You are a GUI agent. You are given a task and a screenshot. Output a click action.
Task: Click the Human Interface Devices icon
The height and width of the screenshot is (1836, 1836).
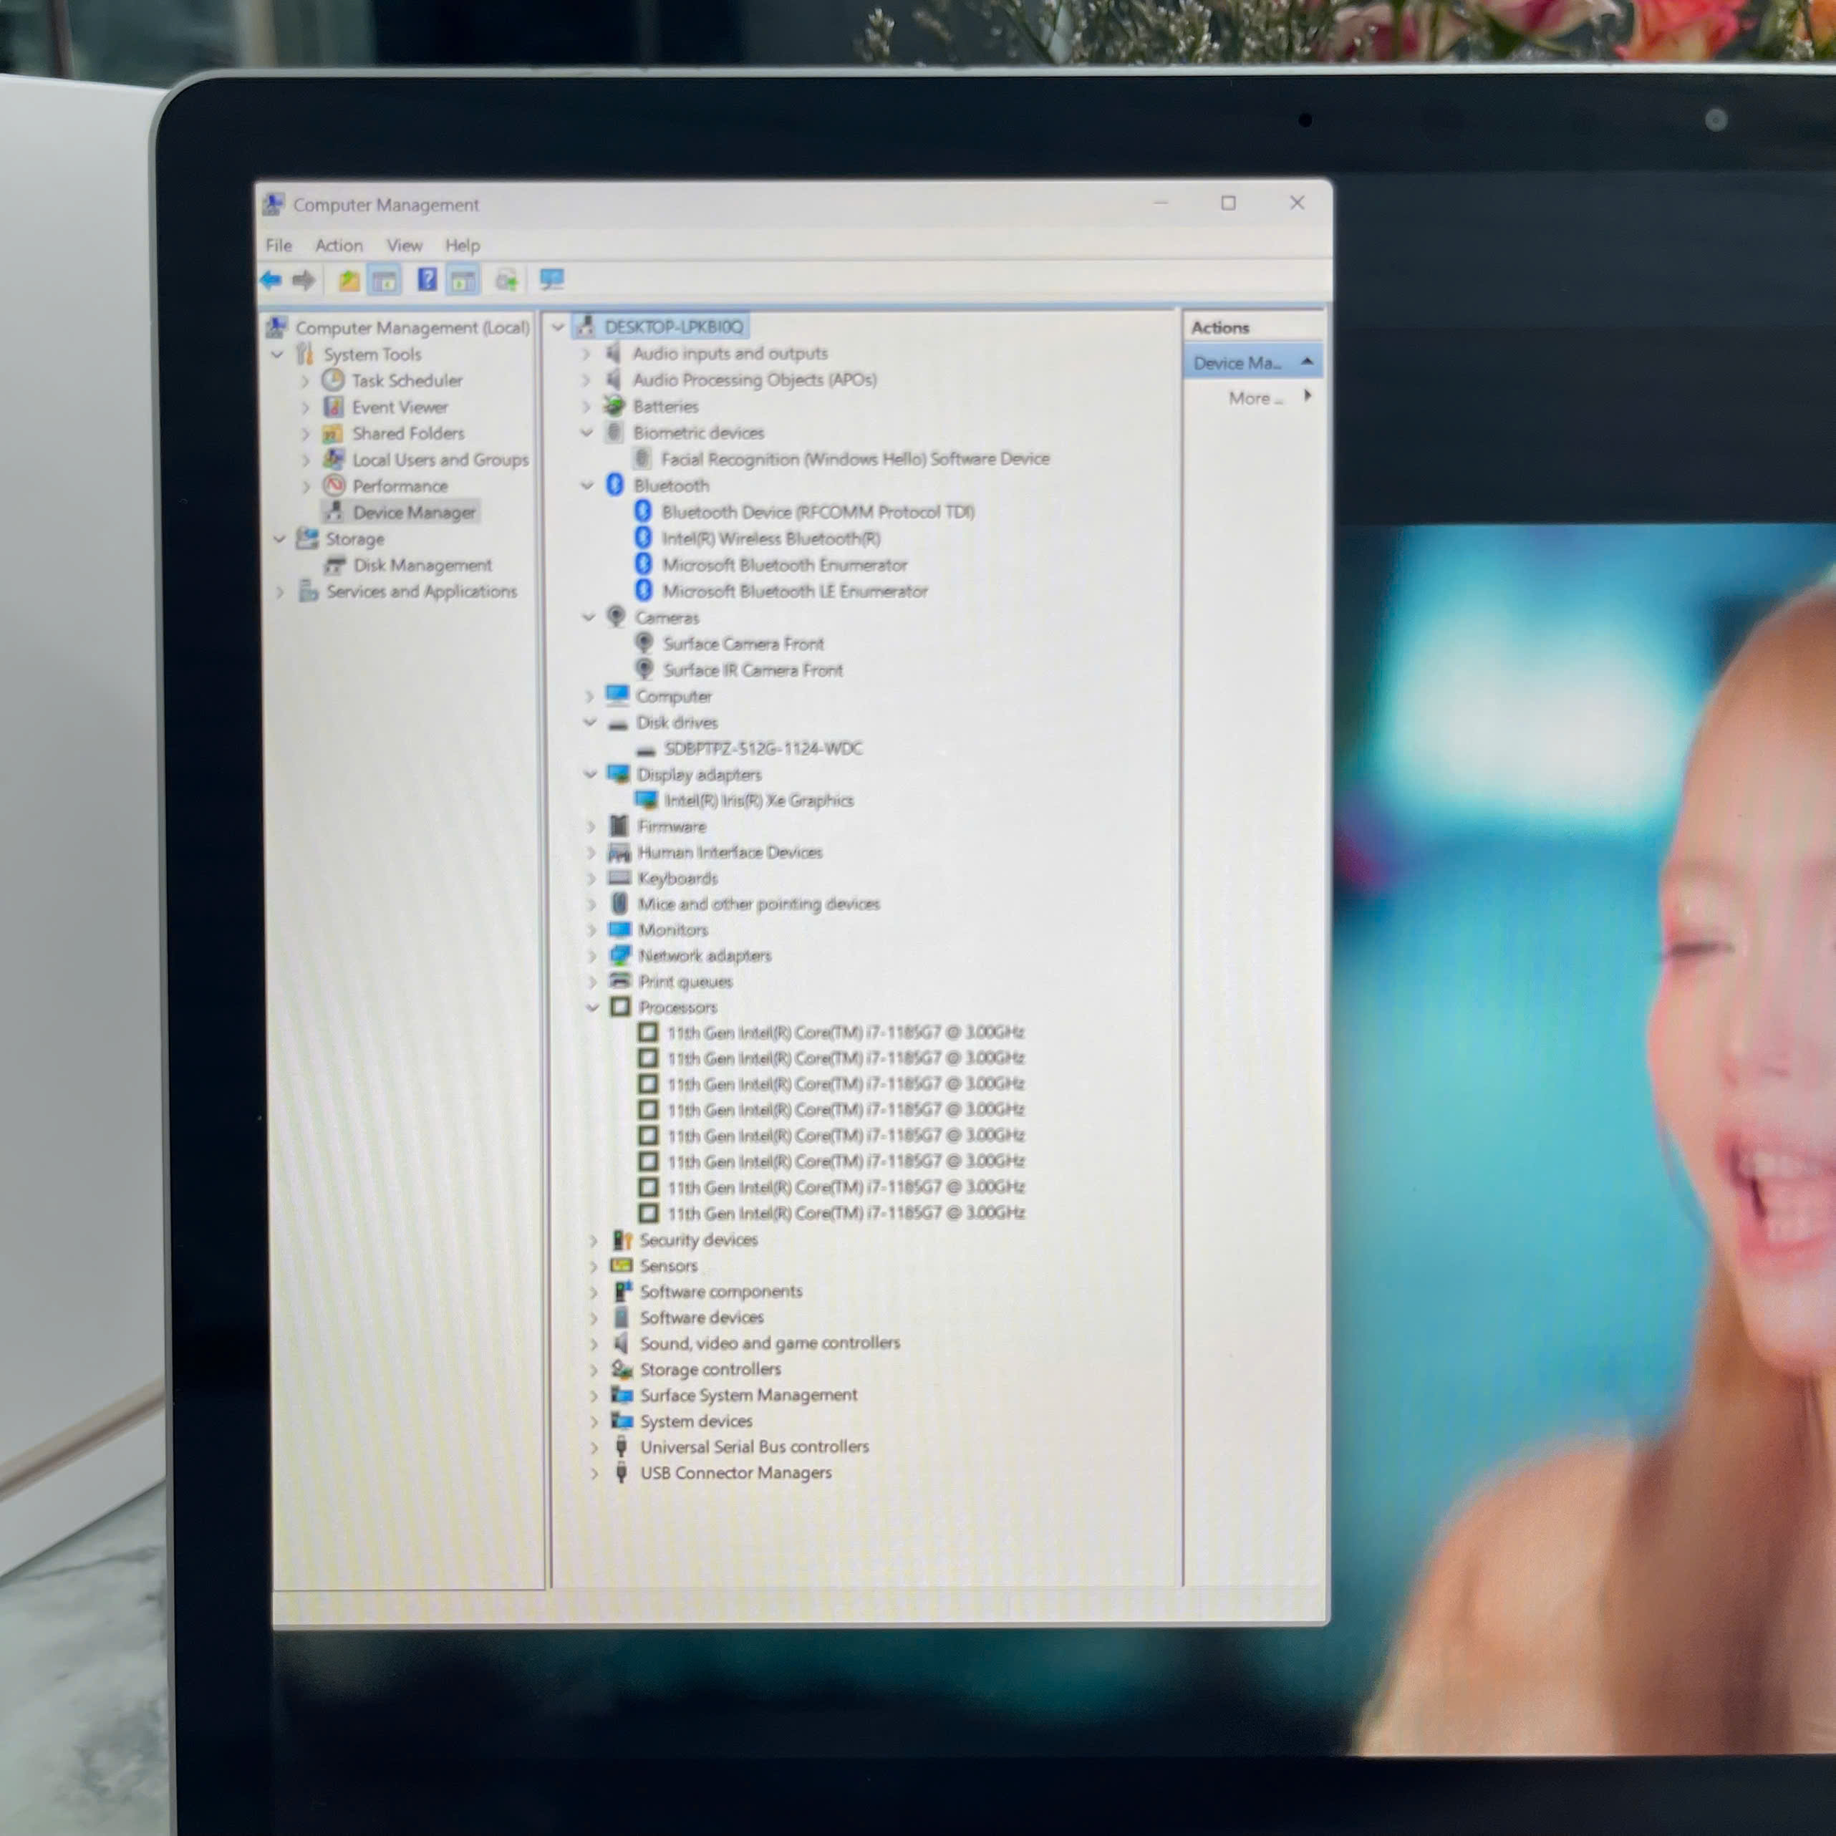tap(619, 852)
